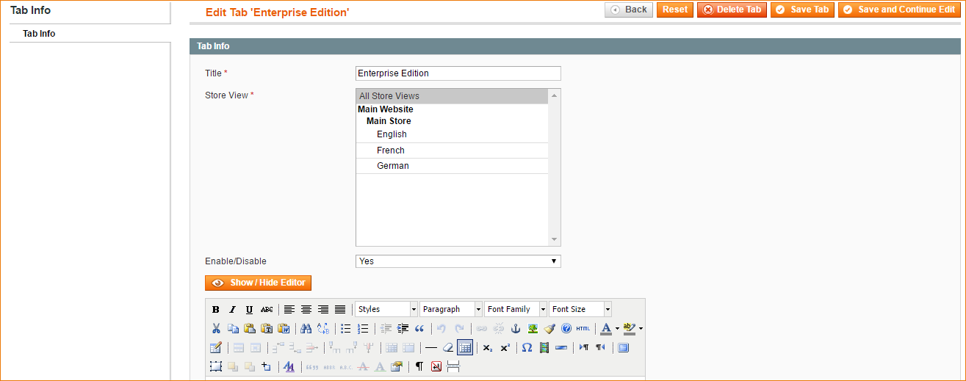Insert a page break with the bottom-row icon
Viewport: 966px width, 381px height.
coord(453,366)
